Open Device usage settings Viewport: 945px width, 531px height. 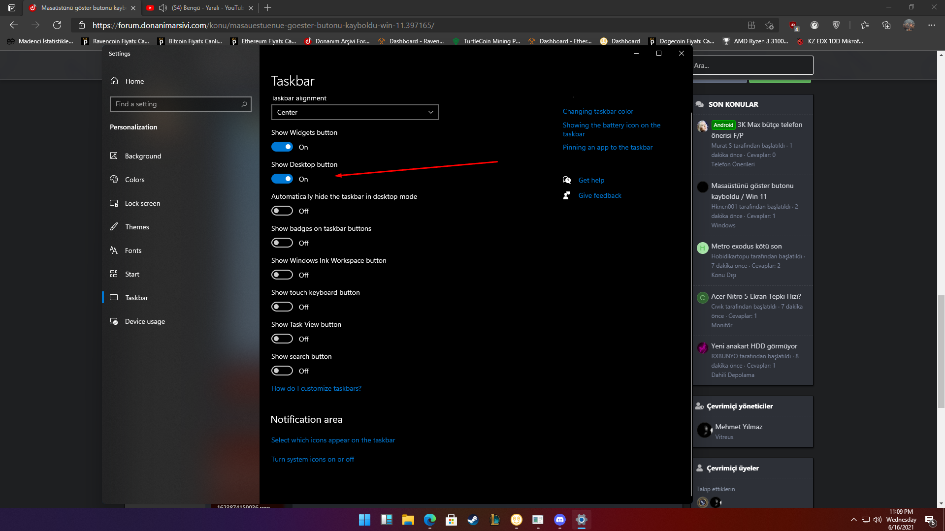[x=145, y=321]
